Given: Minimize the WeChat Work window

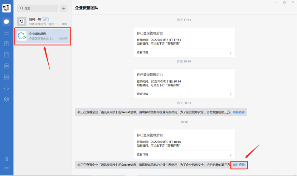Looking at the screenshot, I should click(x=276, y=2).
